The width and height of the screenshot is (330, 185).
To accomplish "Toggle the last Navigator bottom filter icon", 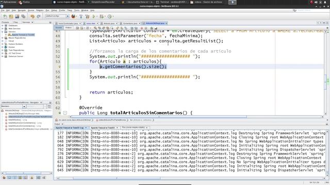I will [x=44, y=177].
